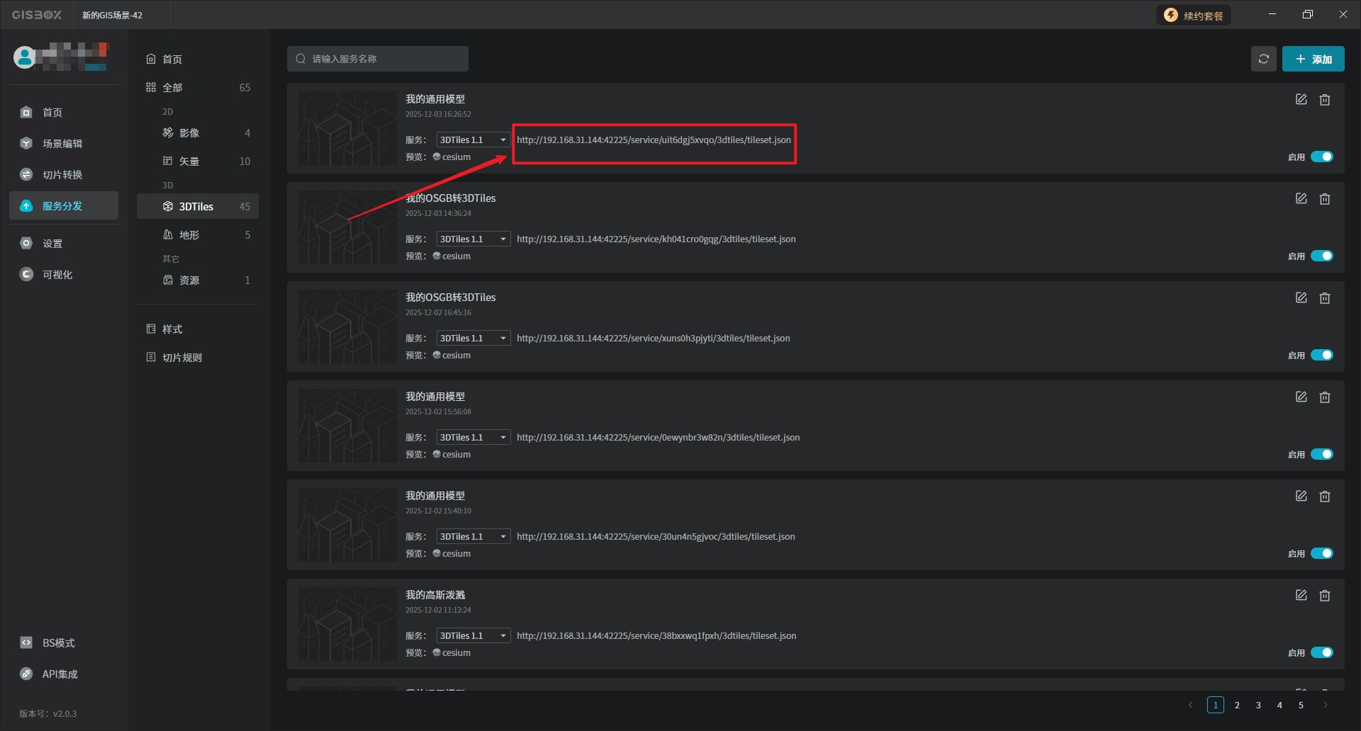Select the 地形 category

coord(189,235)
